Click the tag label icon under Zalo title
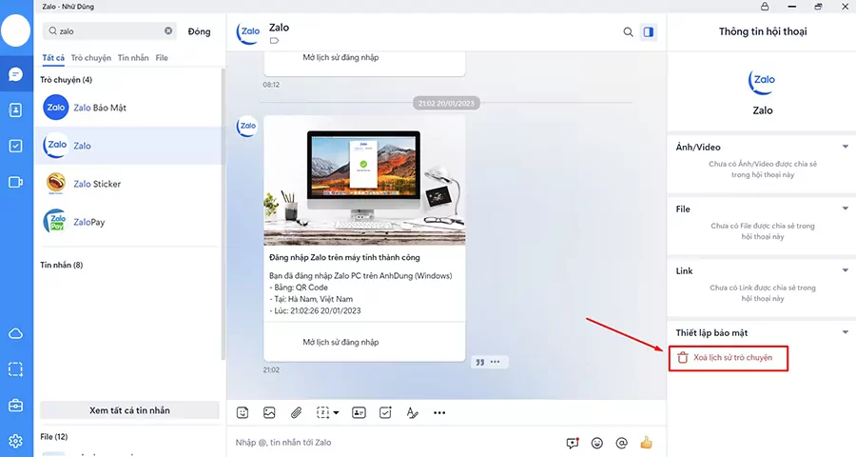Viewport: 856px width, 457px height. click(x=274, y=41)
